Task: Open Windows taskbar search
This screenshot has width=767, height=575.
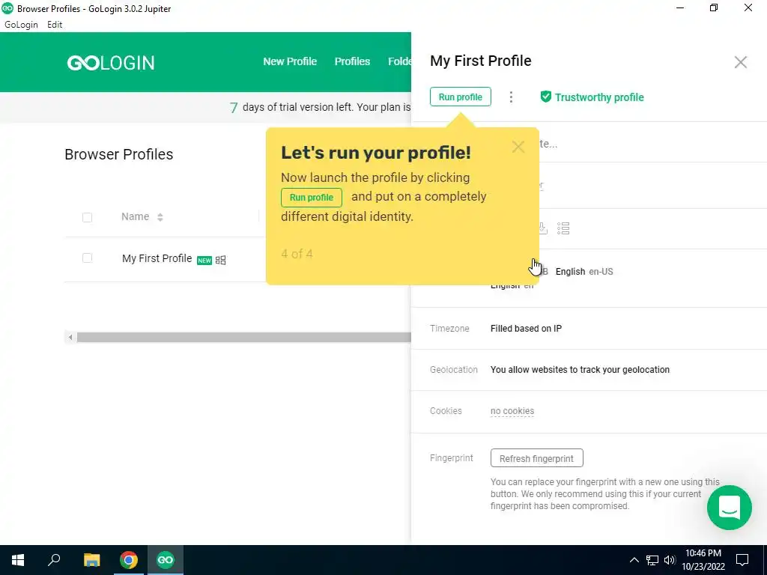Action: pos(54,560)
